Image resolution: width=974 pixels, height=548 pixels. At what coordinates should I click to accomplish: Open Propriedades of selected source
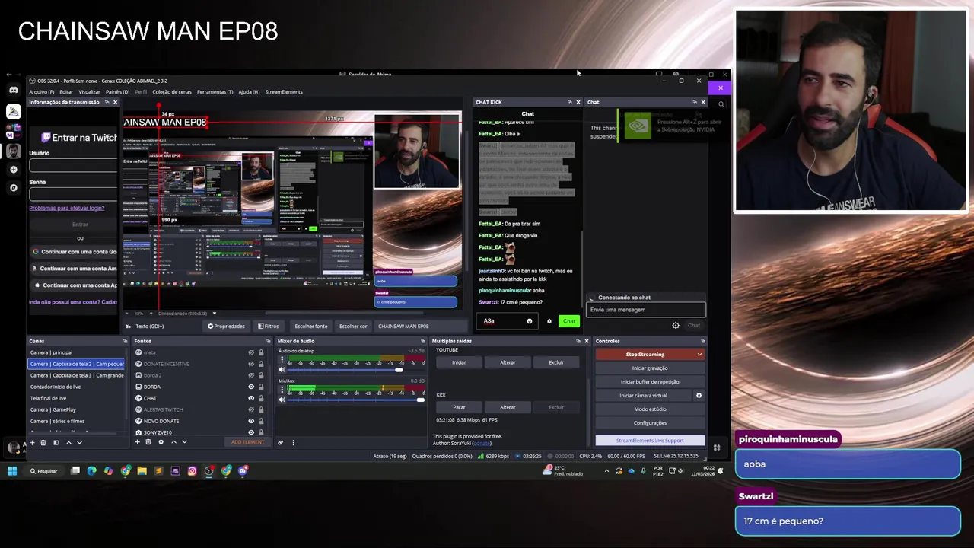(x=227, y=327)
